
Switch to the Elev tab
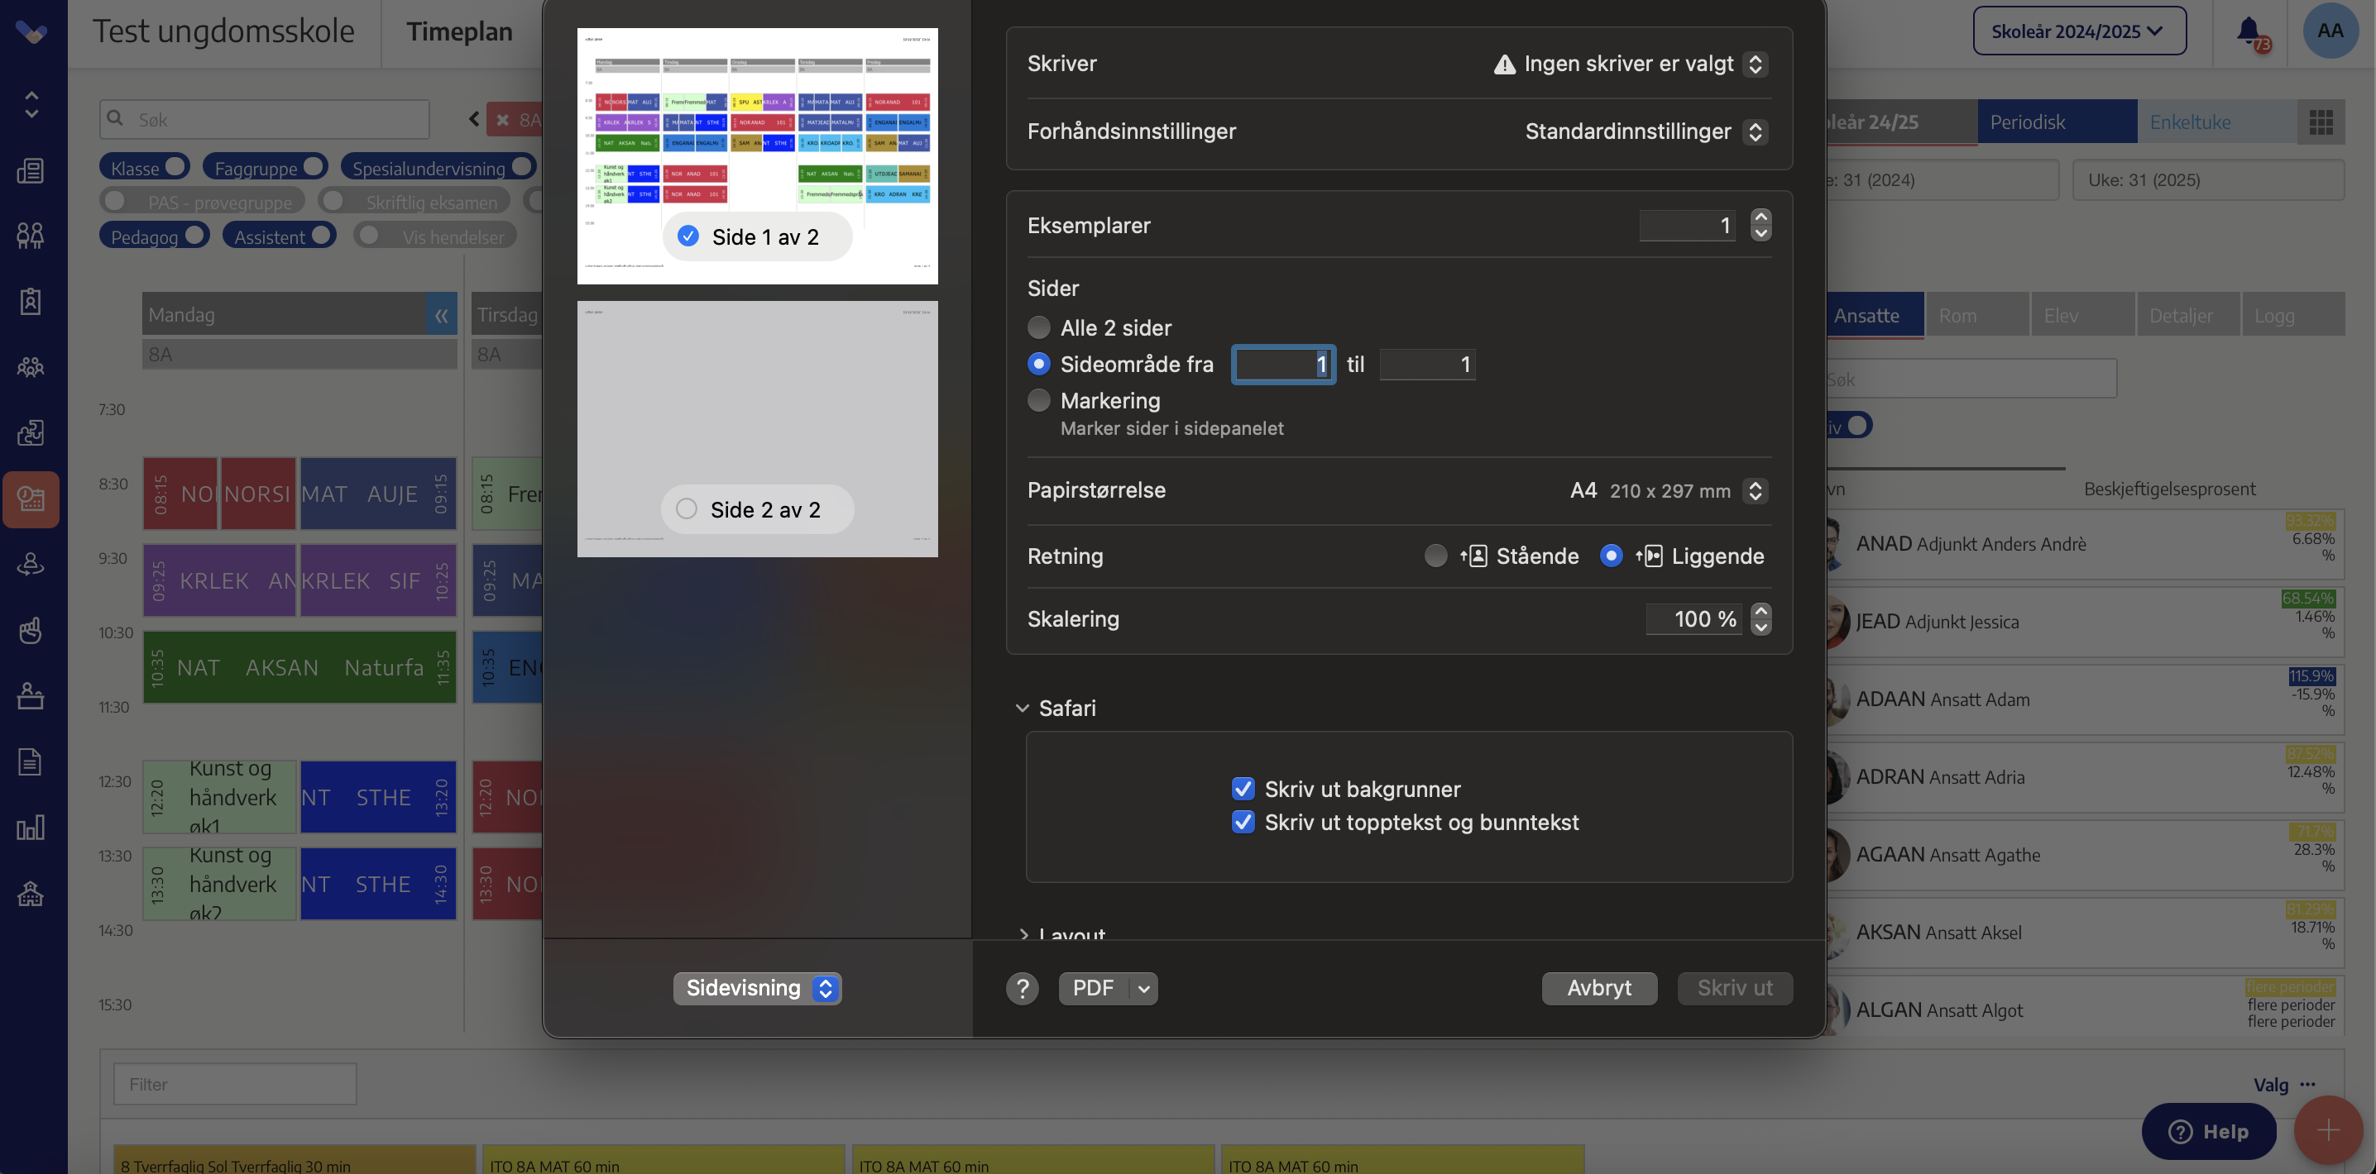2081,315
